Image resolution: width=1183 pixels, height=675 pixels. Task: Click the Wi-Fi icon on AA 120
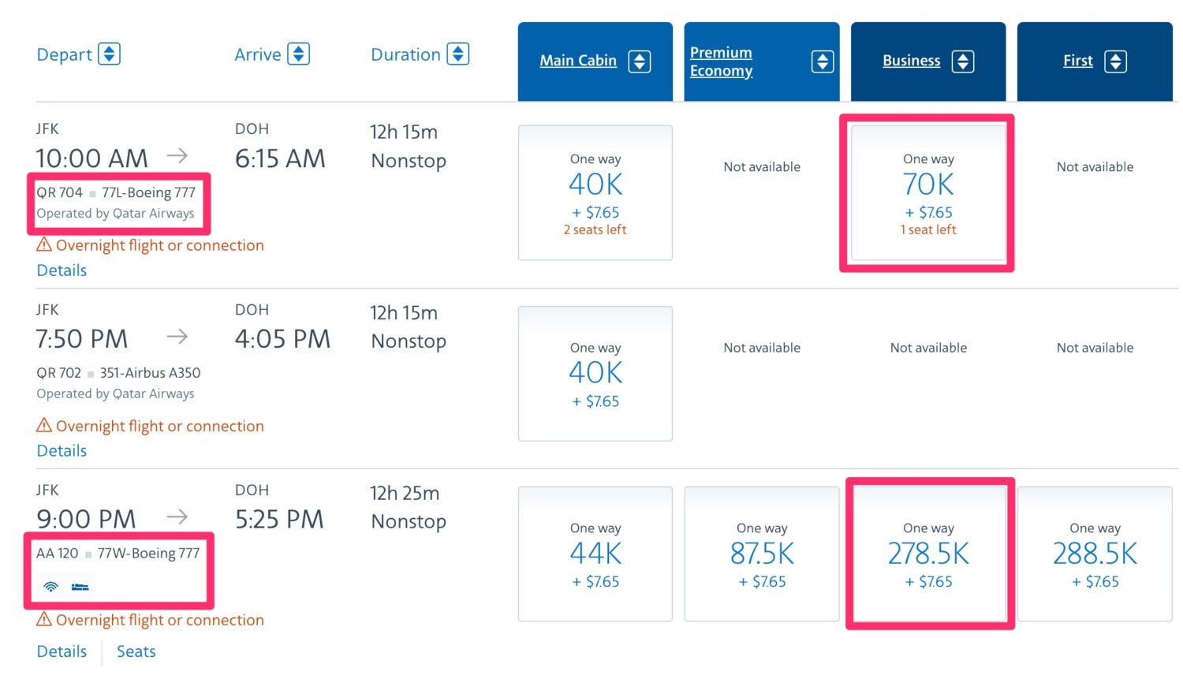point(50,587)
